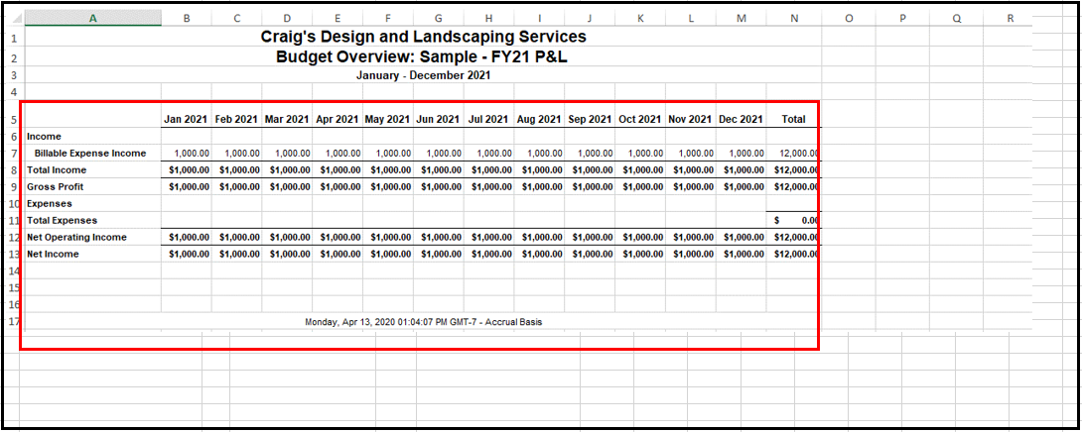The width and height of the screenshot is (1082, 432).
Task: Select column A header
Action: 93,19
